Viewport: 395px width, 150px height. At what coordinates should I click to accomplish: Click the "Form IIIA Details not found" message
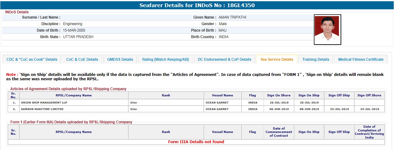[x=196, y=142]
